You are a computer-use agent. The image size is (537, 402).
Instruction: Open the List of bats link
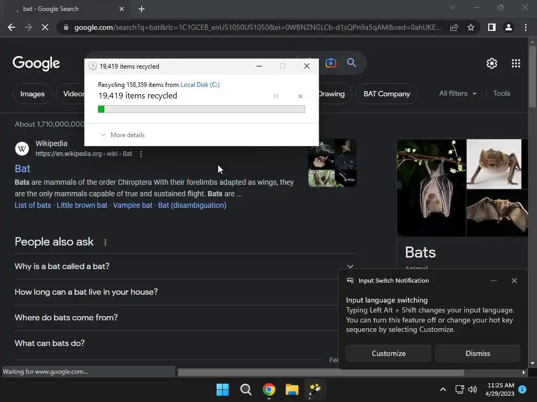(33, 205)
